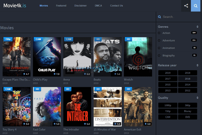Open the Toy Story 4 poster

tap(16, 107)
